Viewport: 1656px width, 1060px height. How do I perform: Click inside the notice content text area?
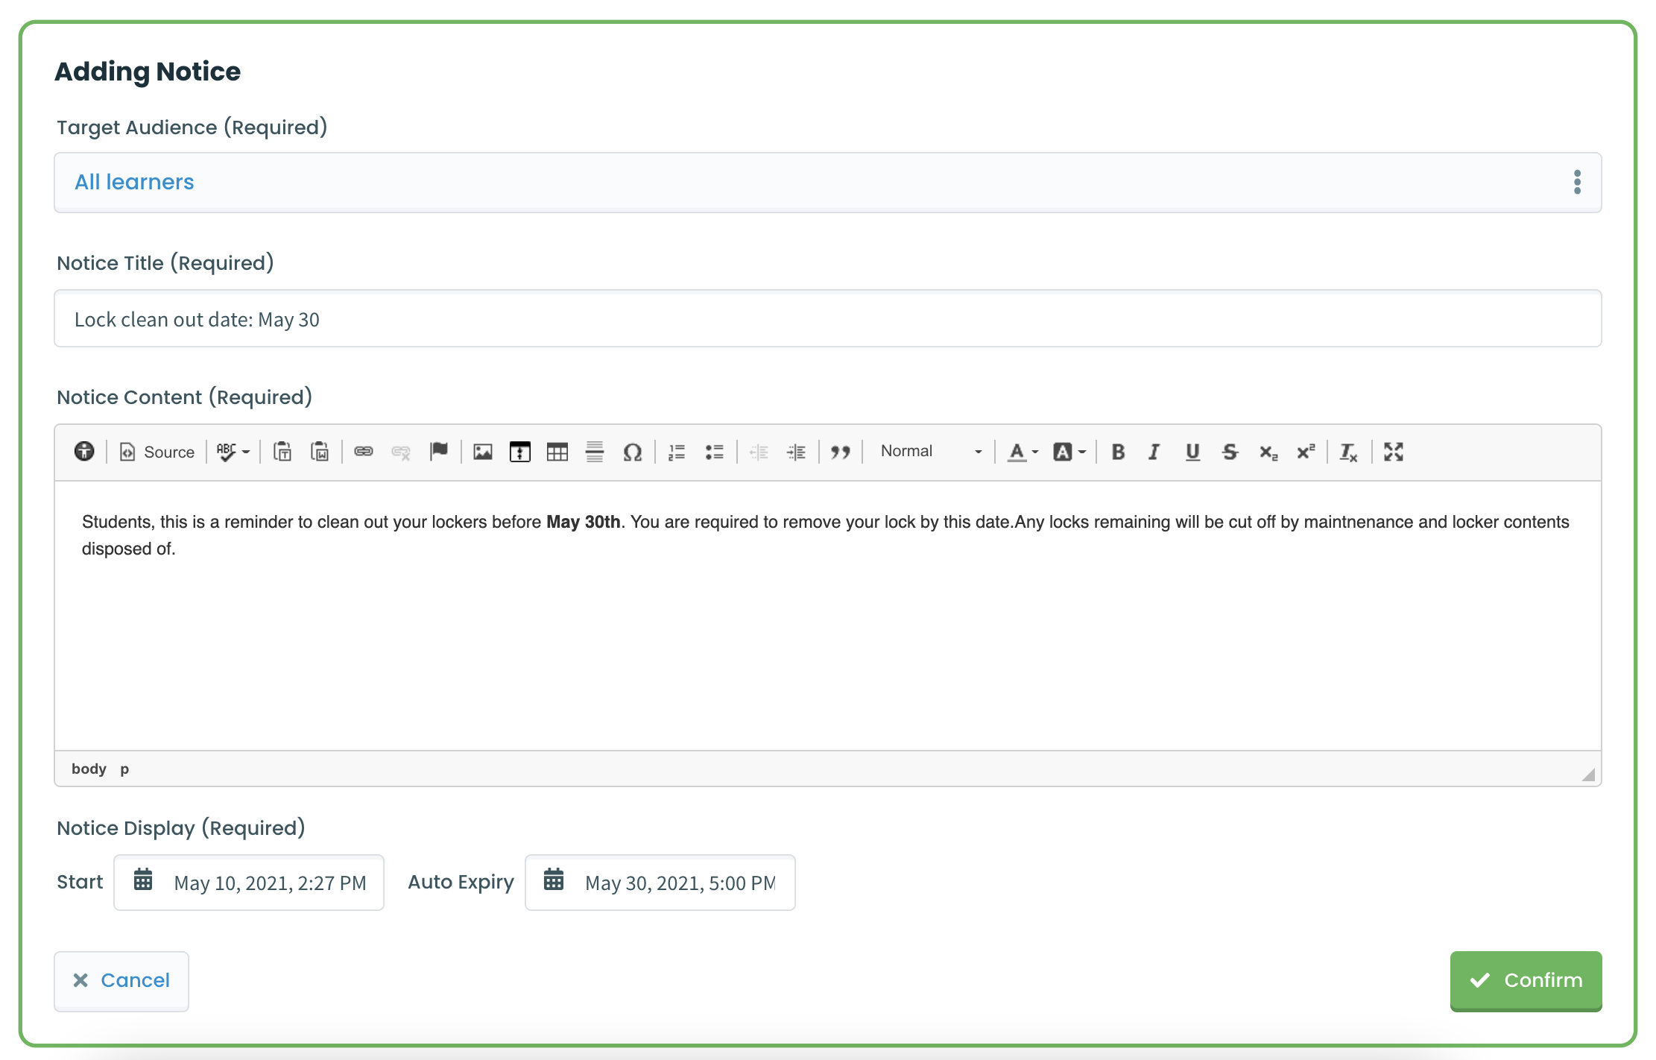(827, 616)
